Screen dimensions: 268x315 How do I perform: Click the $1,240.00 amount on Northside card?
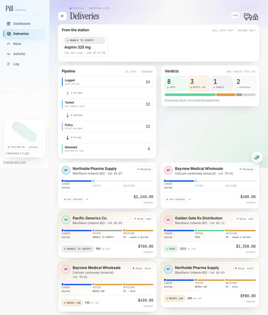[x=144, y=197]
